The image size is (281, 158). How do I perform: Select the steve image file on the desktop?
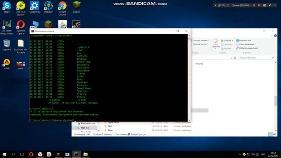(x=21, y=65)
